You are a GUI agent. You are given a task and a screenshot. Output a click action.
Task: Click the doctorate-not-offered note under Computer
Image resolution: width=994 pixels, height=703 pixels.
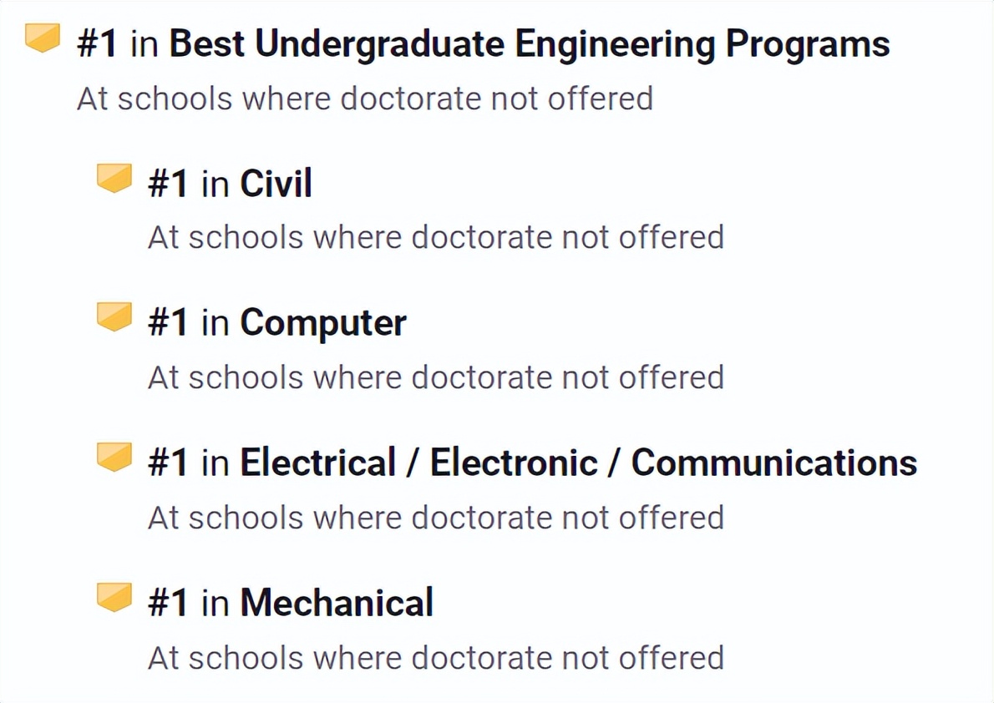435,377
